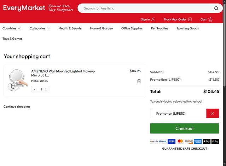Click the Google Pay icon
This screenshot has height=166, width=226.
pos(215,141)
